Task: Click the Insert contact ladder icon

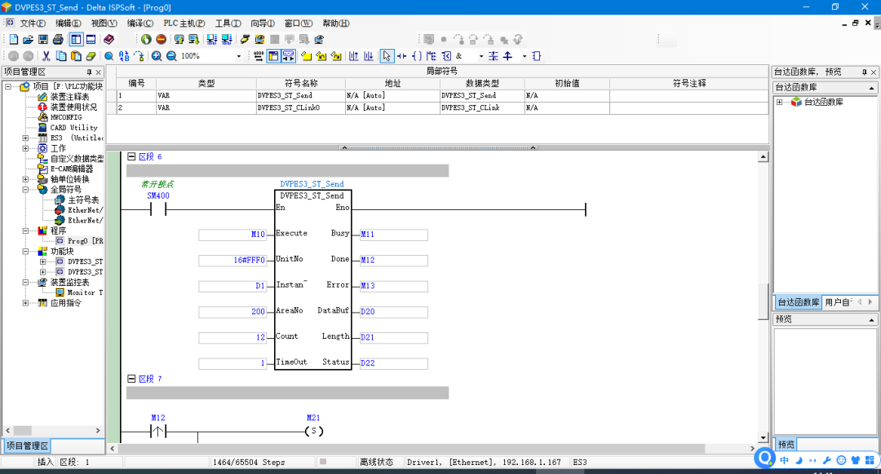Action: point(401,56)
